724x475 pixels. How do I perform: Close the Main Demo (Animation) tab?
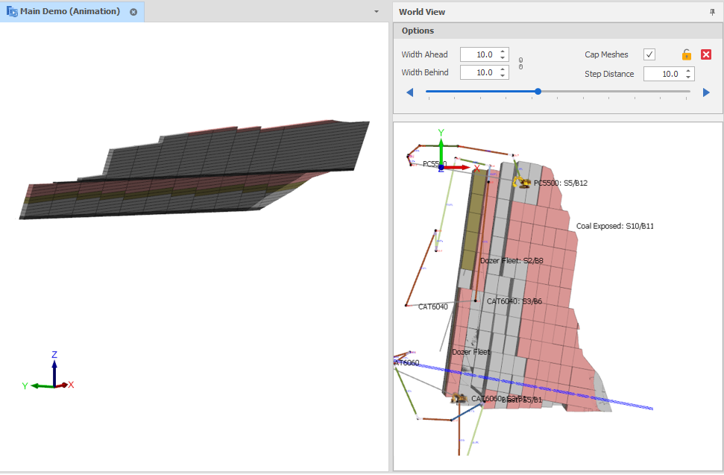point(133,12)
